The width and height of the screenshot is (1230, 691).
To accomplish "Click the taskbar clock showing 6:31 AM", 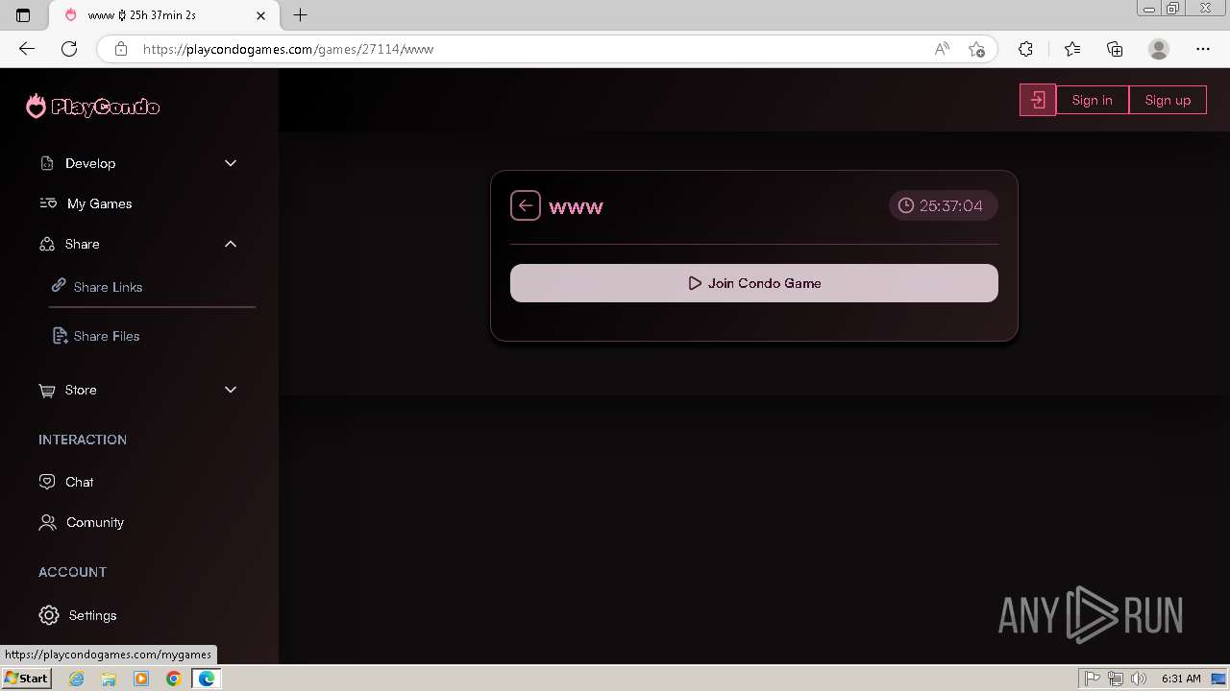I will [x=1181, y=679].
